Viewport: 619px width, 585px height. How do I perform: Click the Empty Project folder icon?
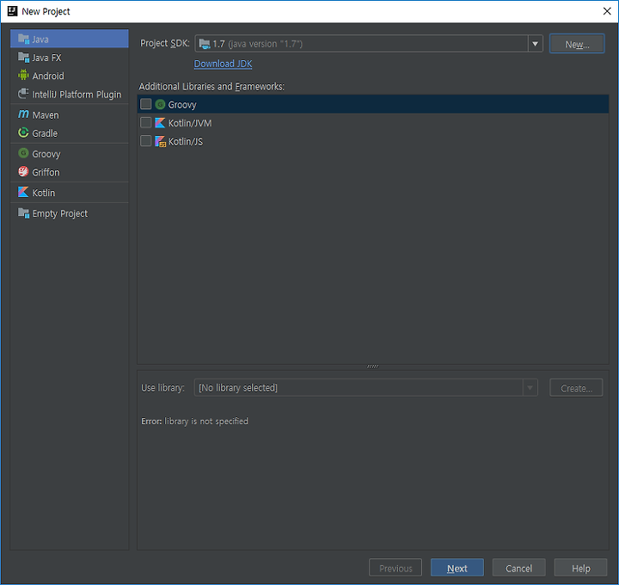23,213
